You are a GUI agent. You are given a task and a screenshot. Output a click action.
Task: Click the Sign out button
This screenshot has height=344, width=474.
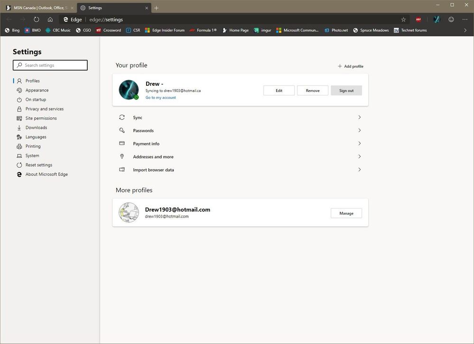coord(346,91)
